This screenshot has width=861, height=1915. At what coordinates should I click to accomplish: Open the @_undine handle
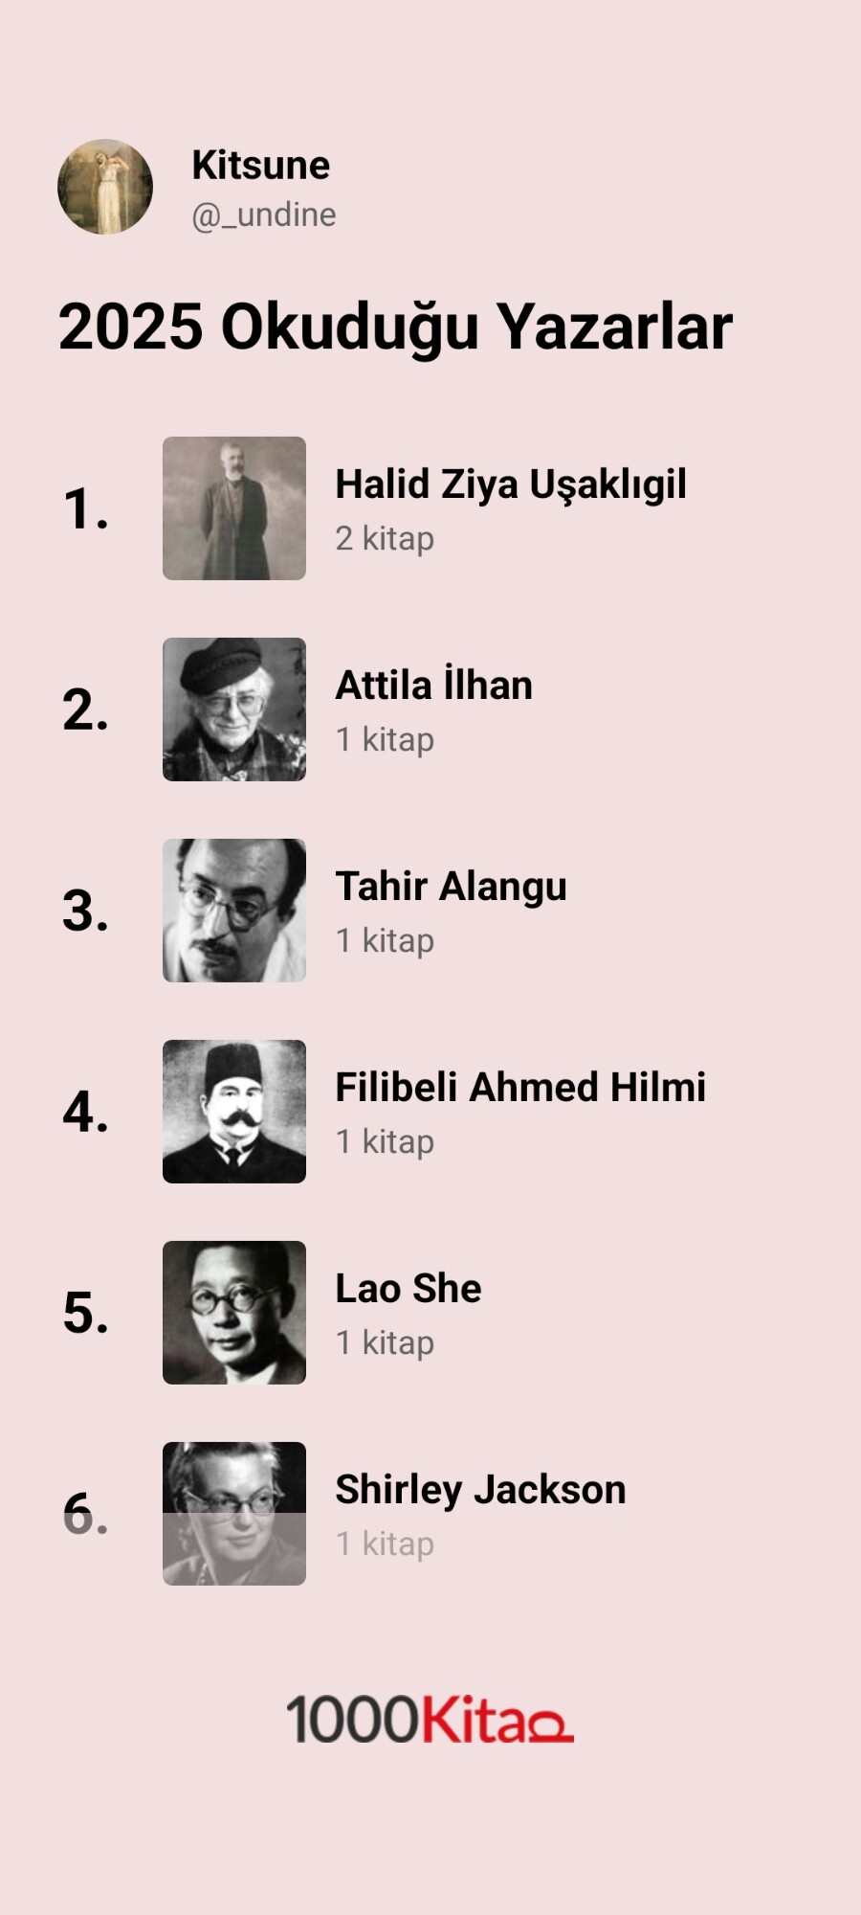point(264,214)
